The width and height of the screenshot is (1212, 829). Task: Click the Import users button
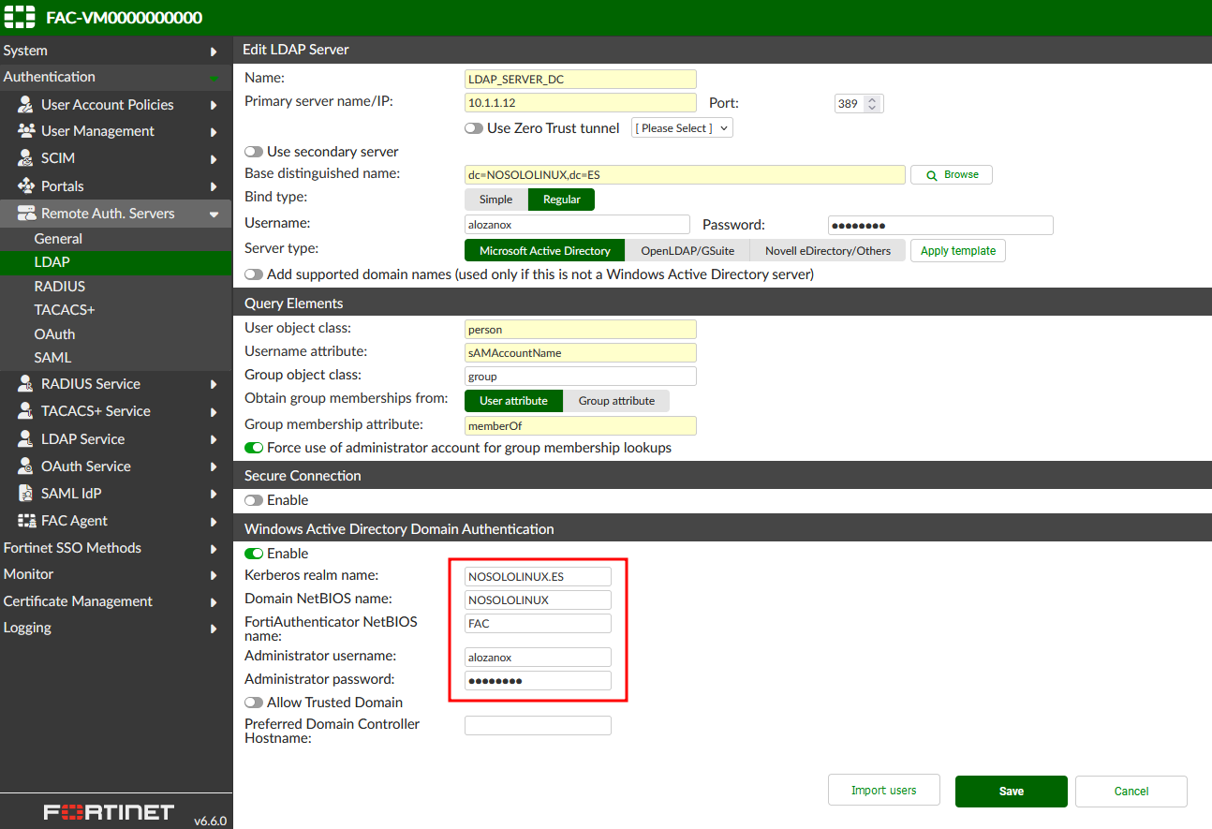coord(883,790)
